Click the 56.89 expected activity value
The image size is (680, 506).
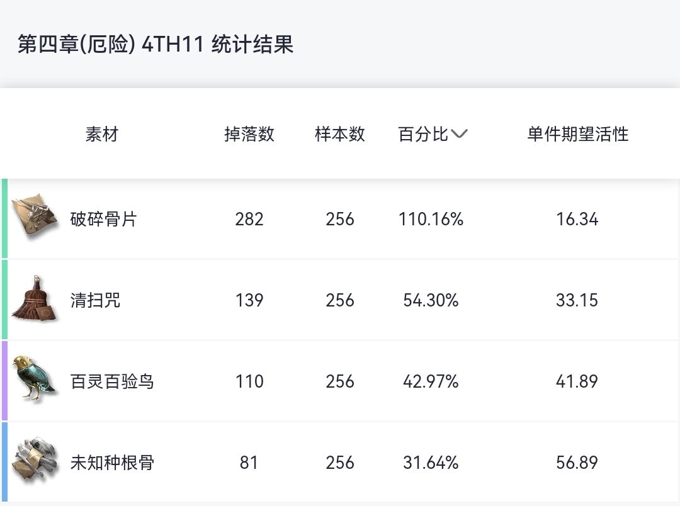coord(577,463)
